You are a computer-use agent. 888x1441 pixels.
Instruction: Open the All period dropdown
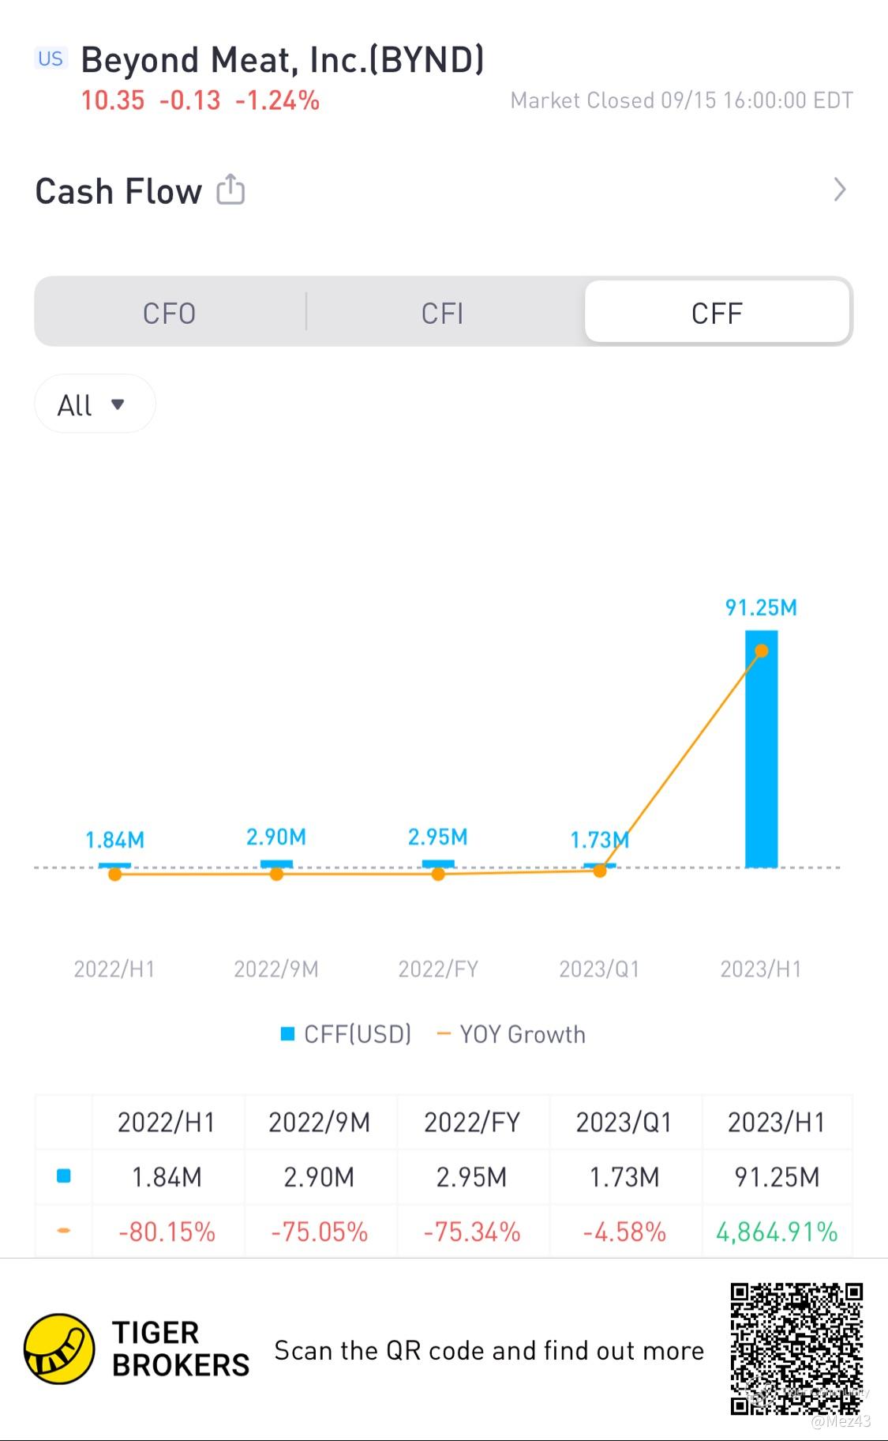point(95,404)
